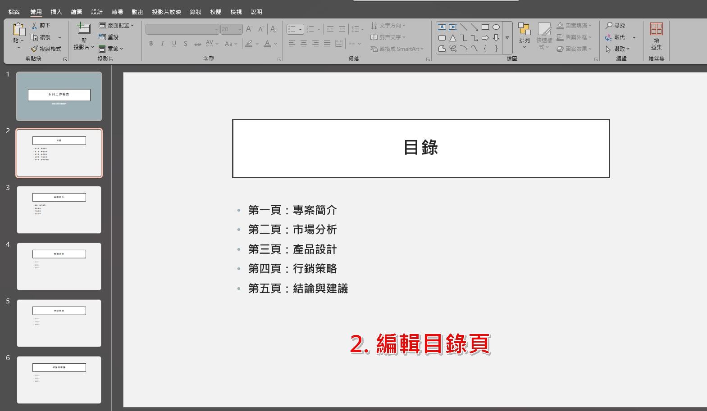Click the increase font size icon
The height and width of the screenshot is (411, 707).
pos(249,29)
